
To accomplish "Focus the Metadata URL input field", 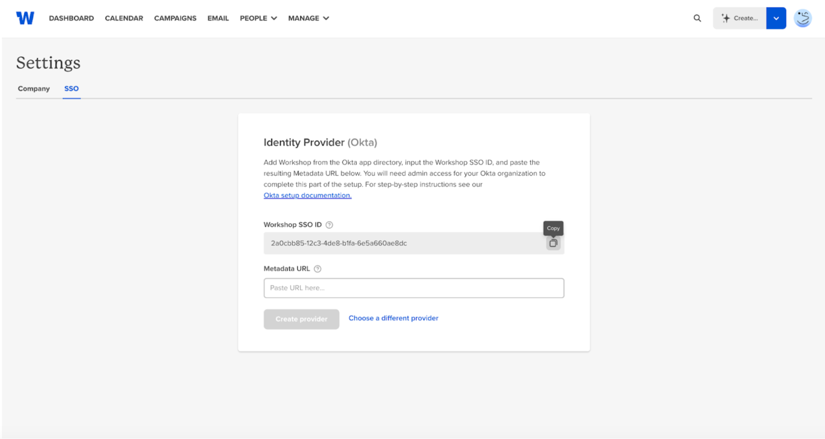I will point(414,288).
